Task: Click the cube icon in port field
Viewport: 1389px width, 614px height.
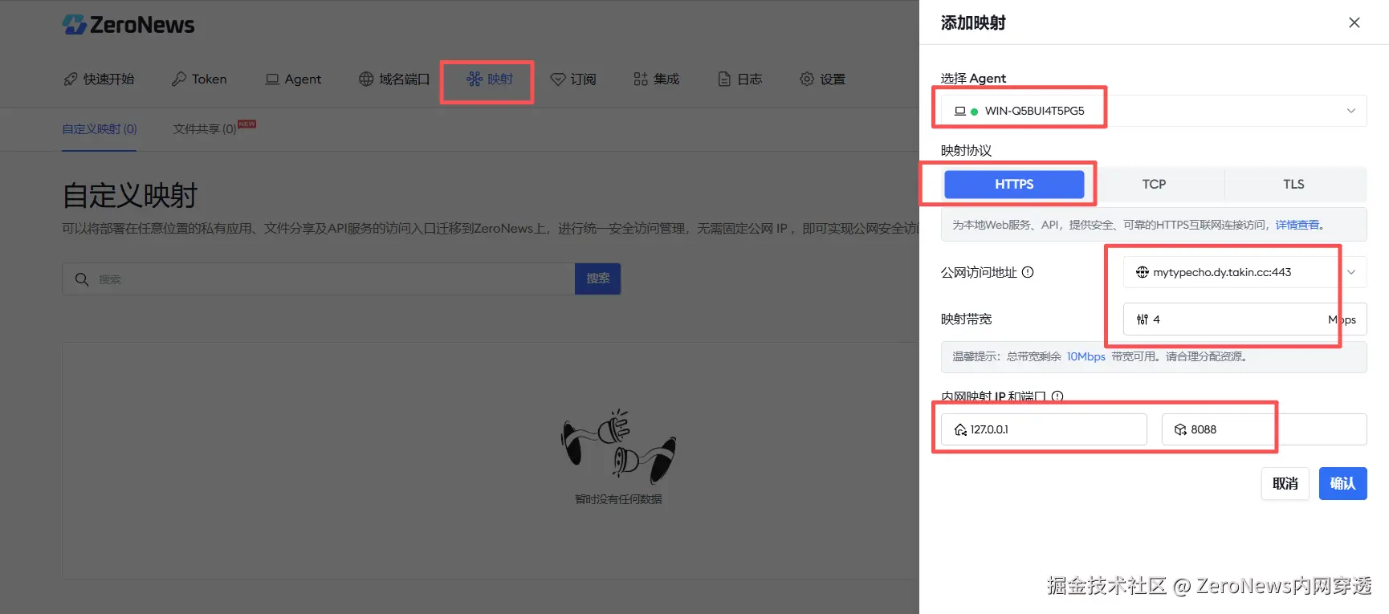Action: (1180, 429)
